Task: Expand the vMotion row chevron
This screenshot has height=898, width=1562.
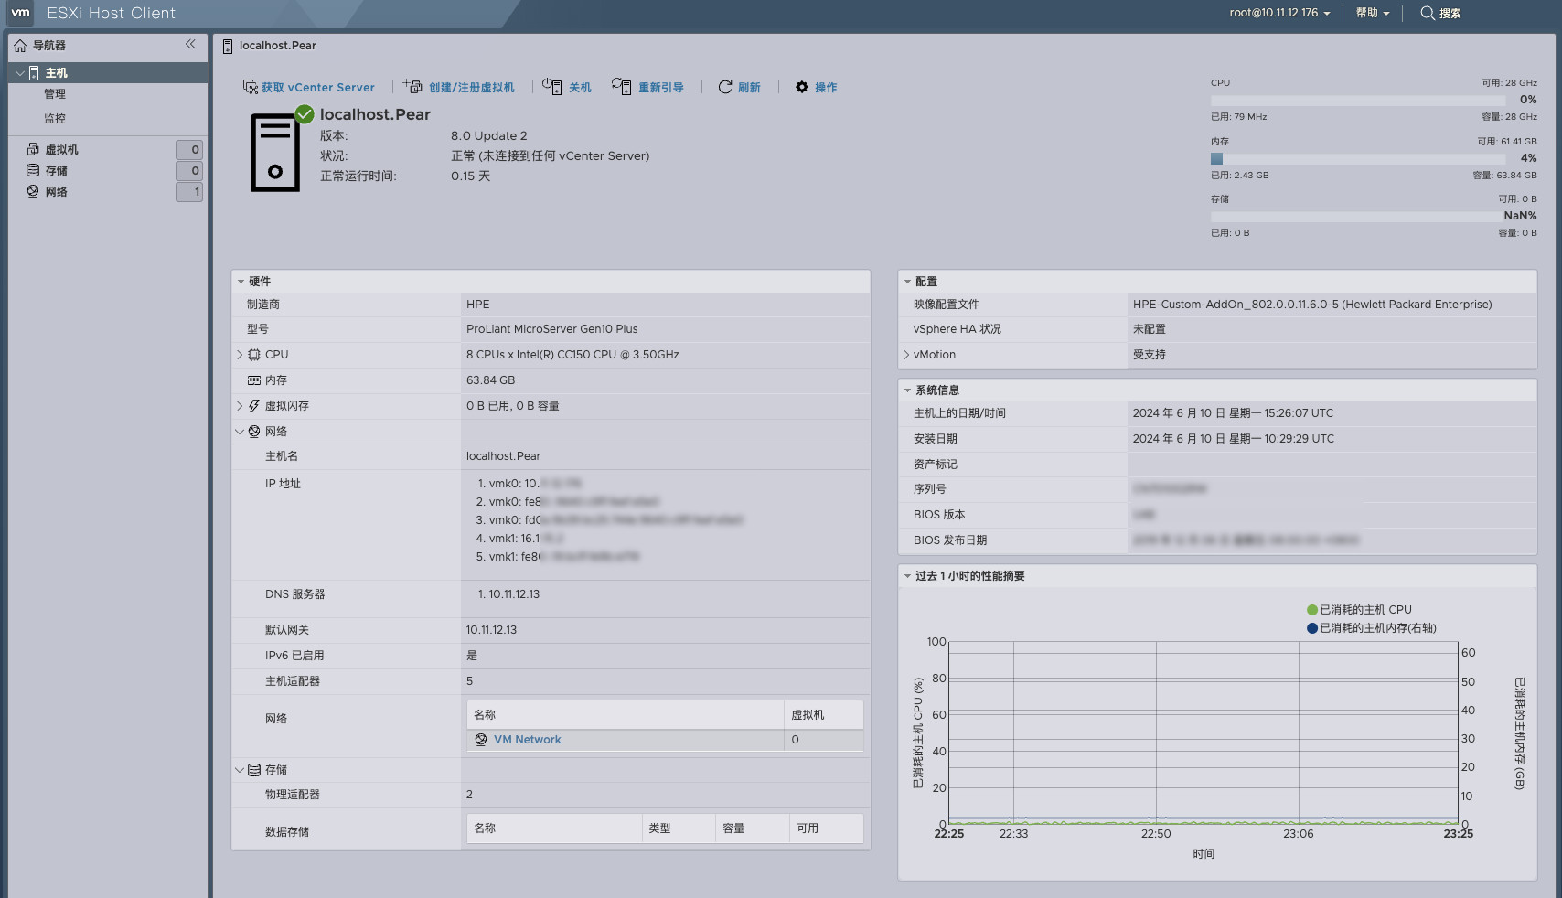Action: 906,355
